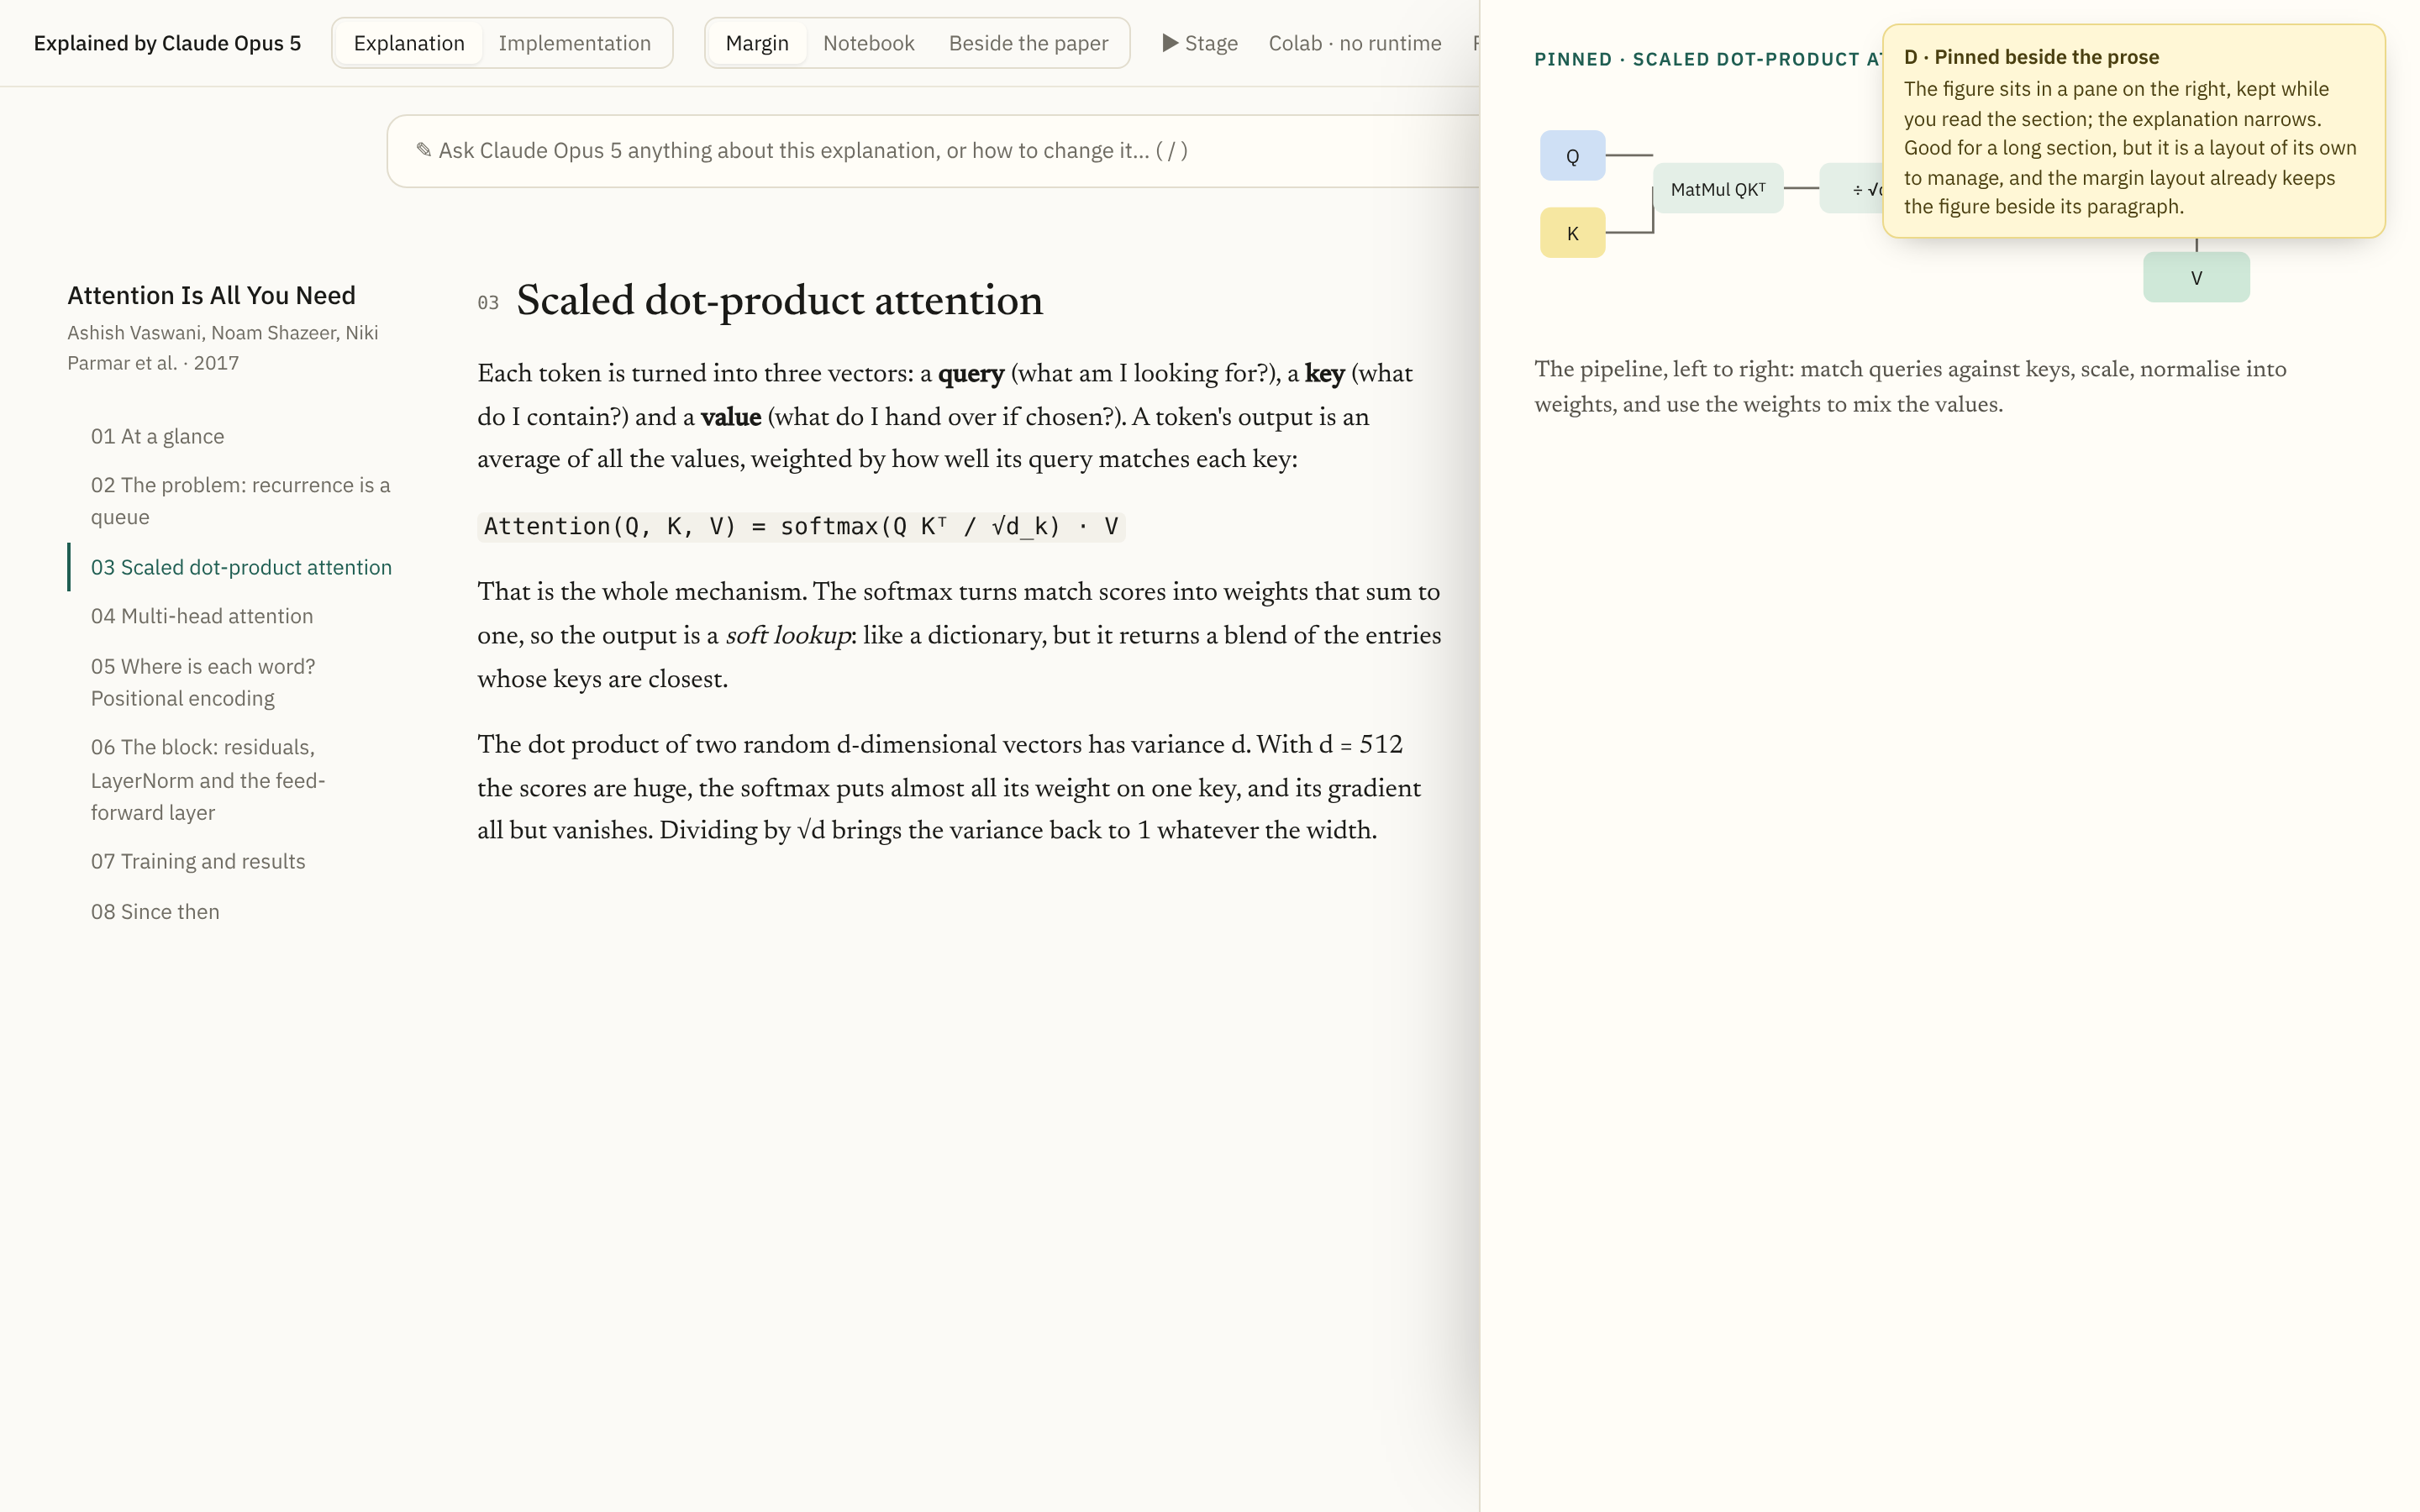Focus the Ask Claude Opus 5 input
The height and width of the screenshot is (1512, 2420).
point(933,151)
